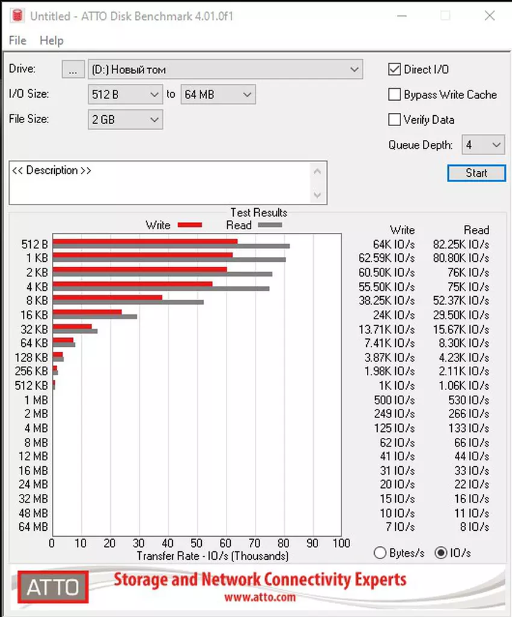Select the IO/s radio button
512x617 pixels.
pyautogui.click(x=441, y=553)
